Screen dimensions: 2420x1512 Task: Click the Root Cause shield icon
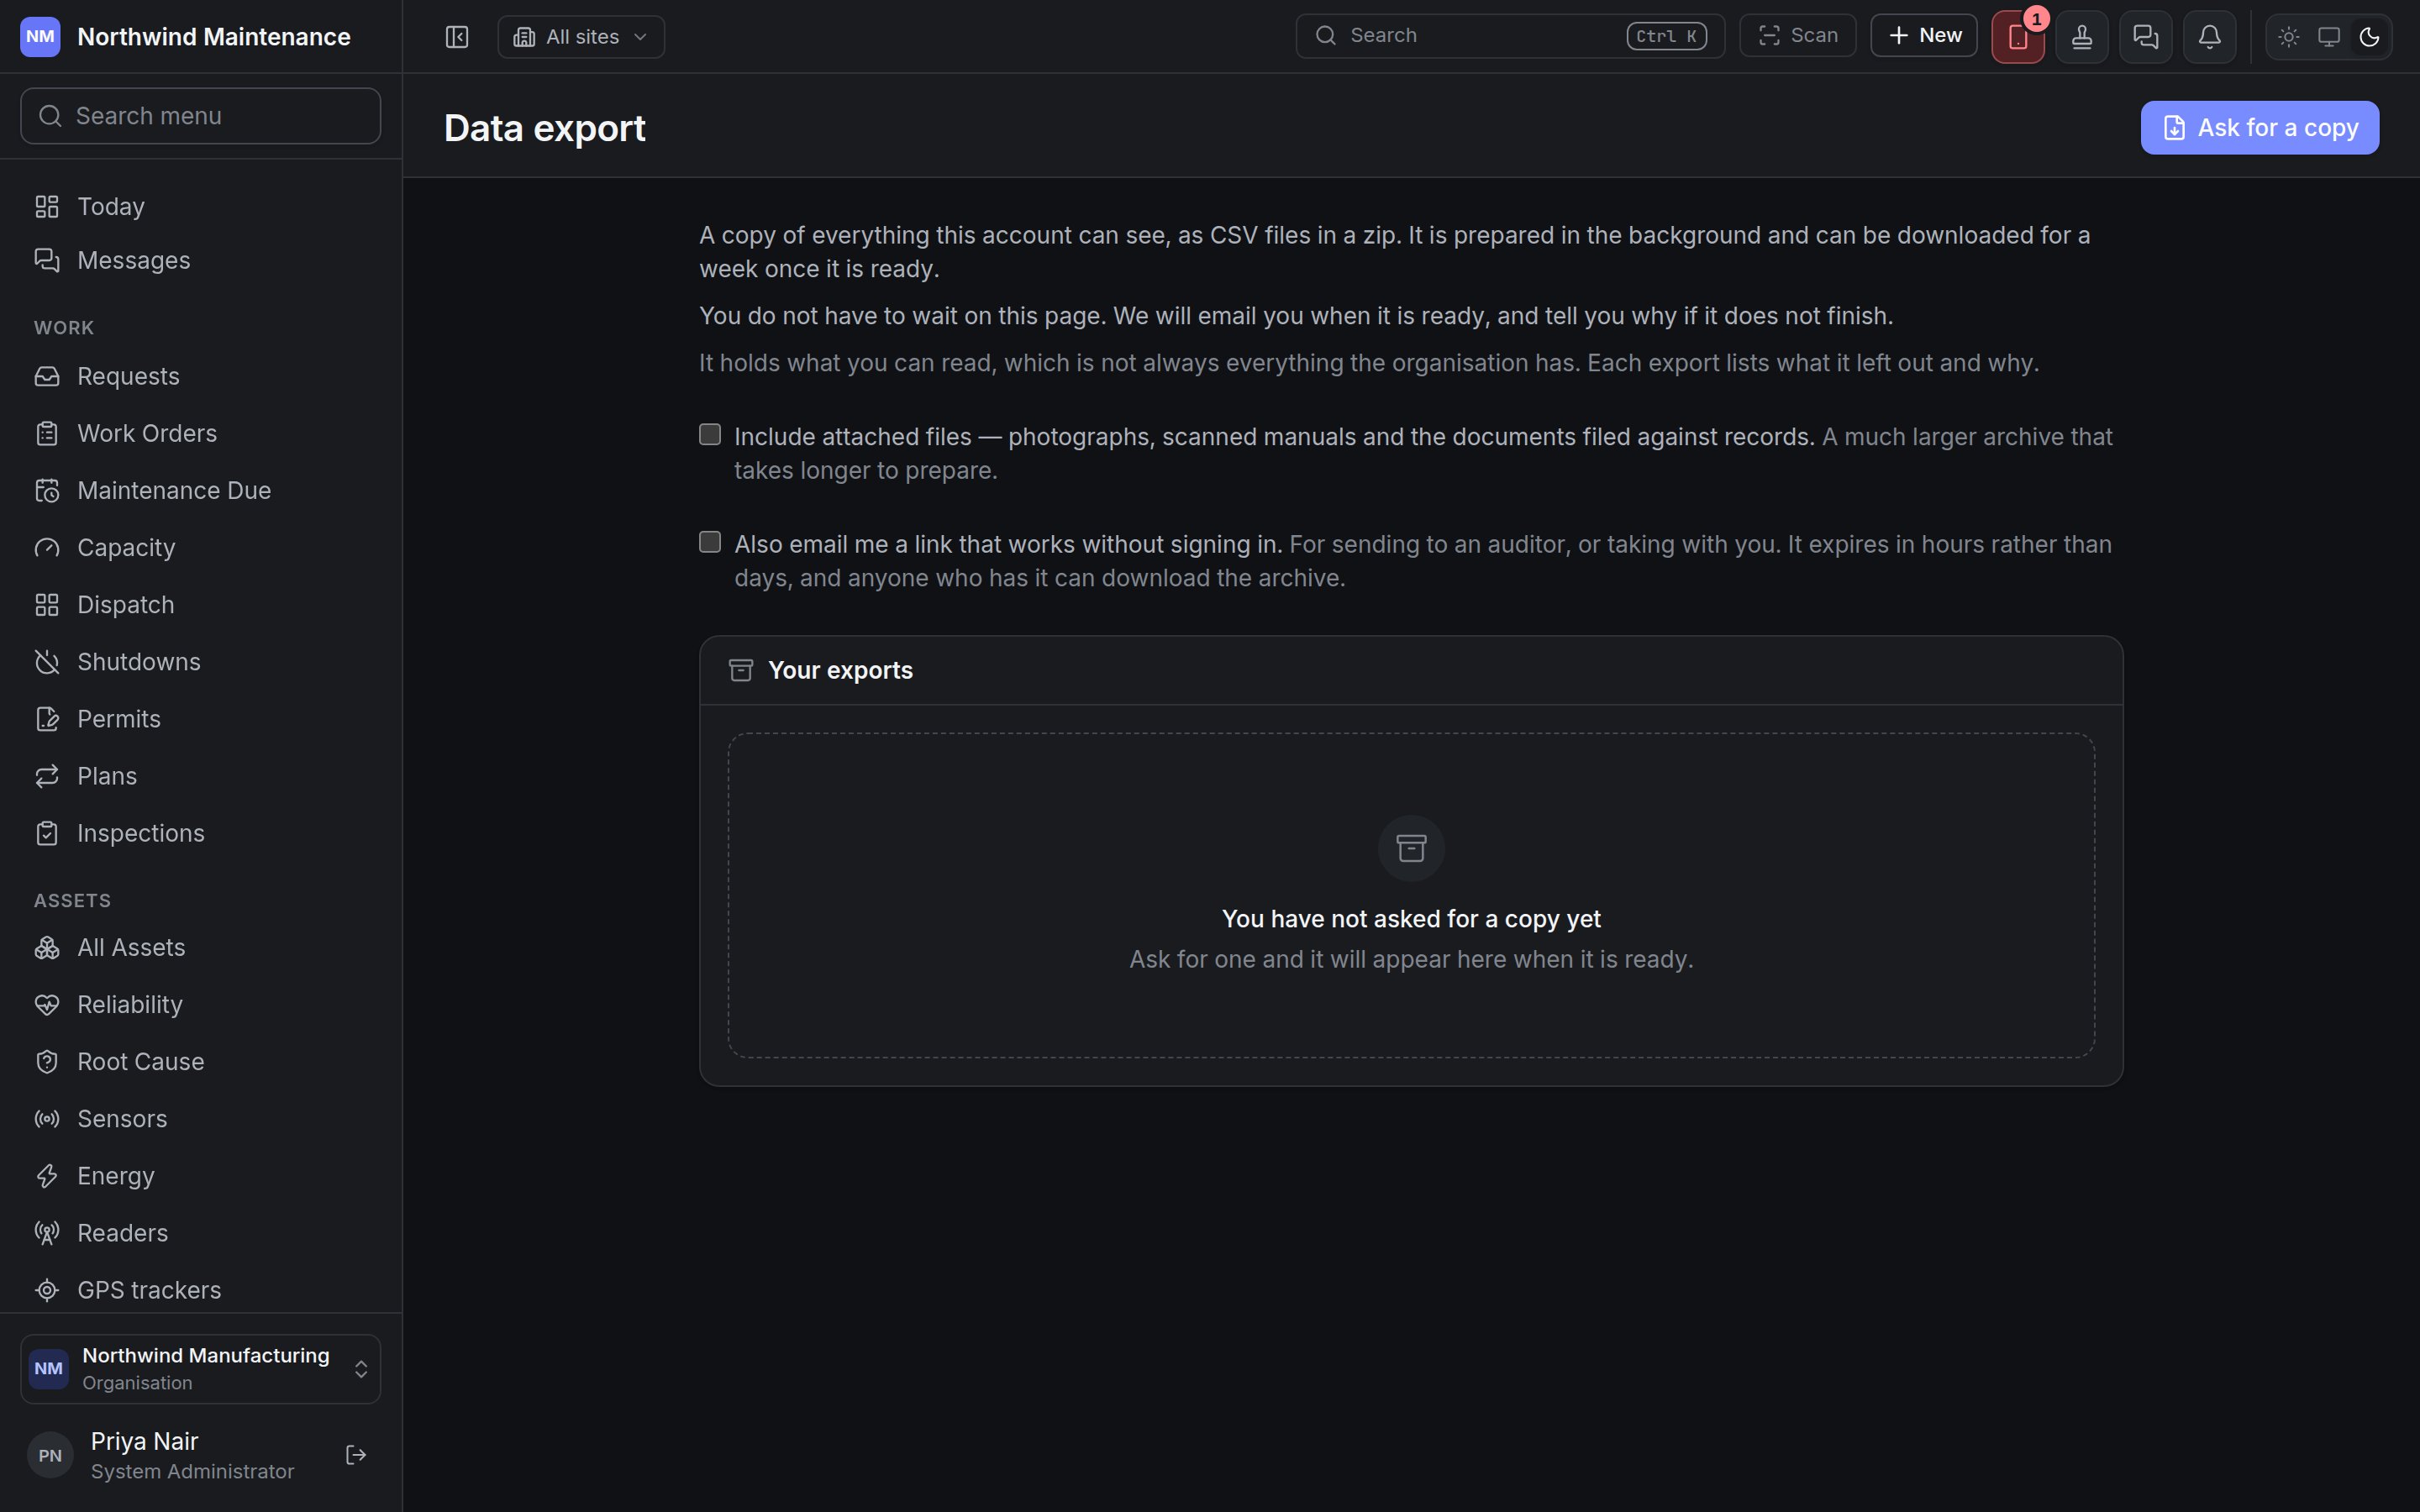click(x=47, y=1062)
